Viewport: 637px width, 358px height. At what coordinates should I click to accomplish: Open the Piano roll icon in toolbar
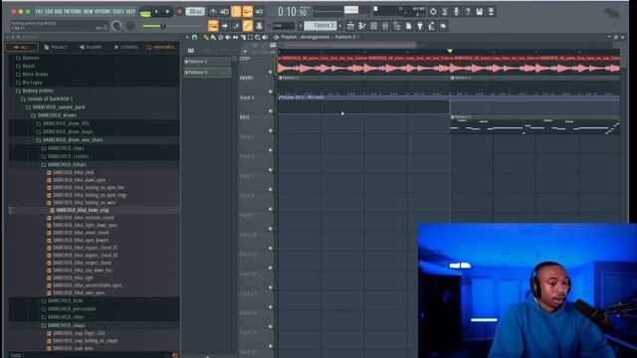click(362, 26)
